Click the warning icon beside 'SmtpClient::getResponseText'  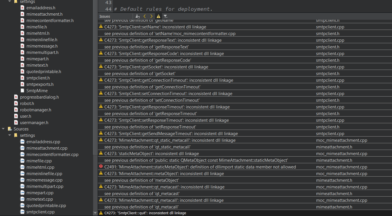click(101, 40)
